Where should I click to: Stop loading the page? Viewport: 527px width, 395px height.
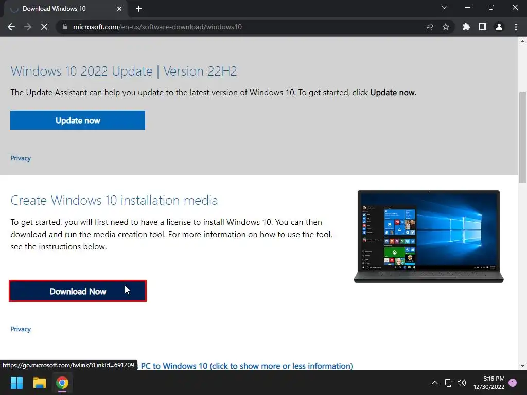(44, 27)
